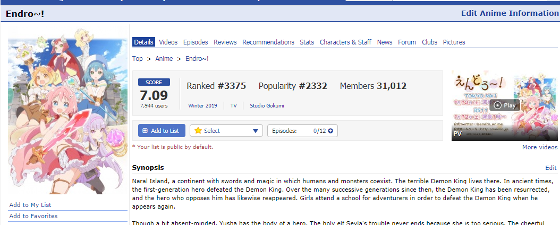Click the 7.09 score value
Screen dimensions: 560x225
click(x=154, y=95)
